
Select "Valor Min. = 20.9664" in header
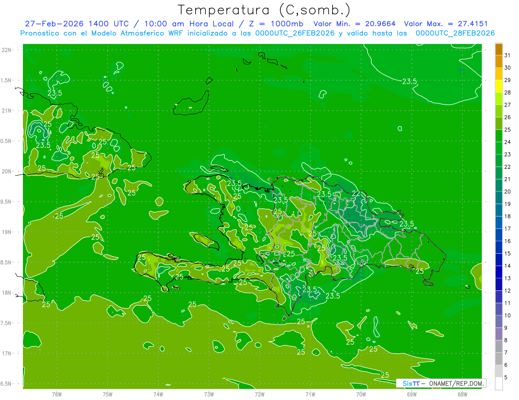pos(354,24)
